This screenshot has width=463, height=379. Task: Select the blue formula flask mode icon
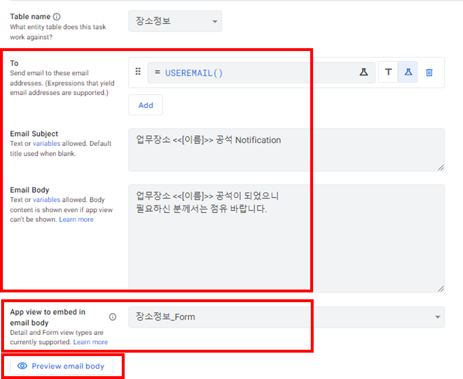tap(407, 72)
